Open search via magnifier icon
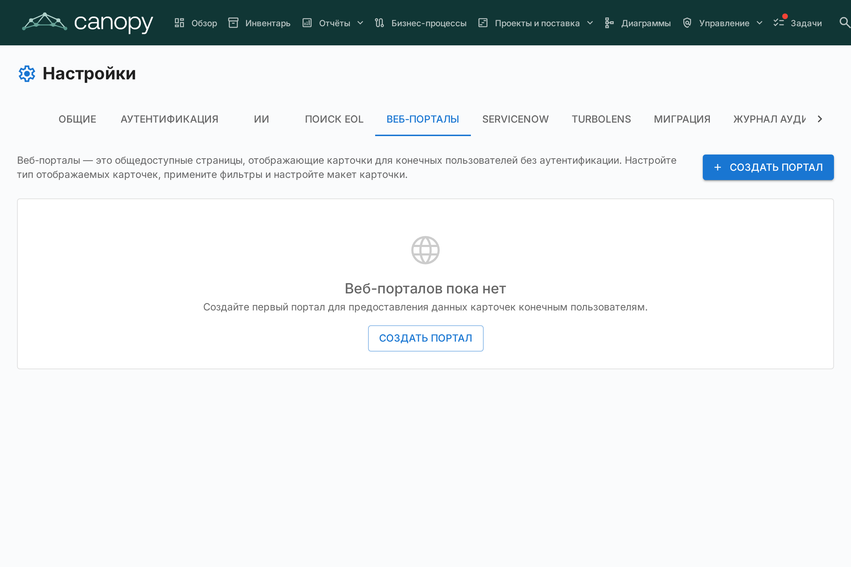The width and height of the screenshot is (851, 567). pyautogui.click(x=845, y=22)
